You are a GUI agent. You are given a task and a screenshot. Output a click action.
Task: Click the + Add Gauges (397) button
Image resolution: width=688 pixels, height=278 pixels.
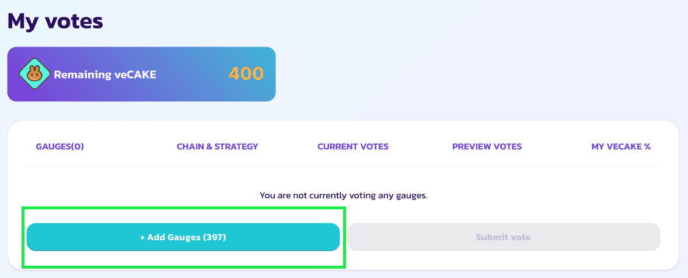(x=183, y=237)
